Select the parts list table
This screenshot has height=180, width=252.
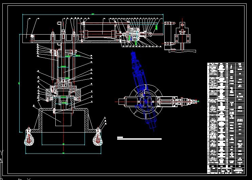point(226,118)
